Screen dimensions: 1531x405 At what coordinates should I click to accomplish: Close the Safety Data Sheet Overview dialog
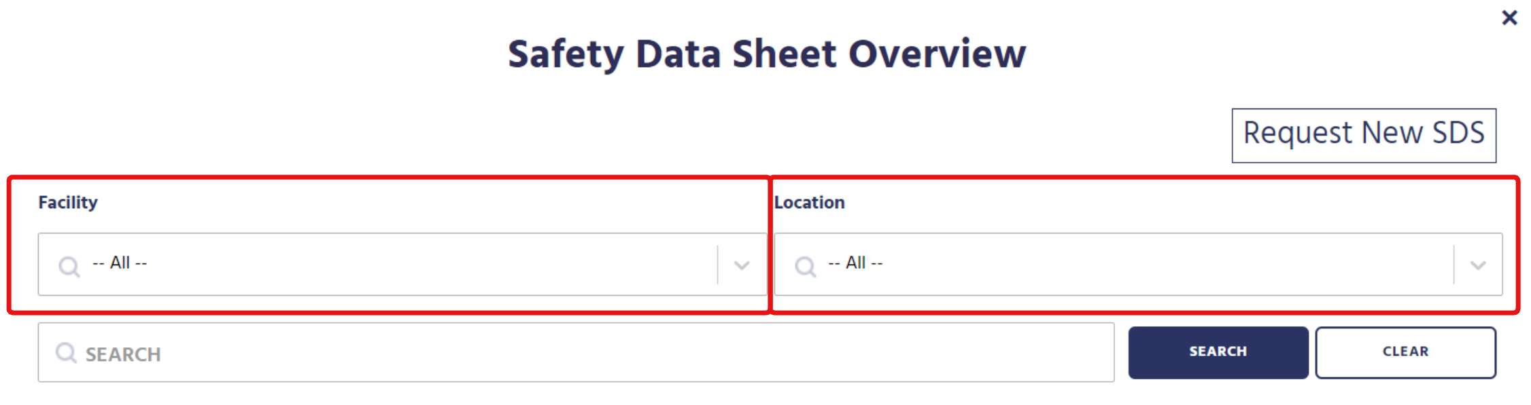(1509, 18)
